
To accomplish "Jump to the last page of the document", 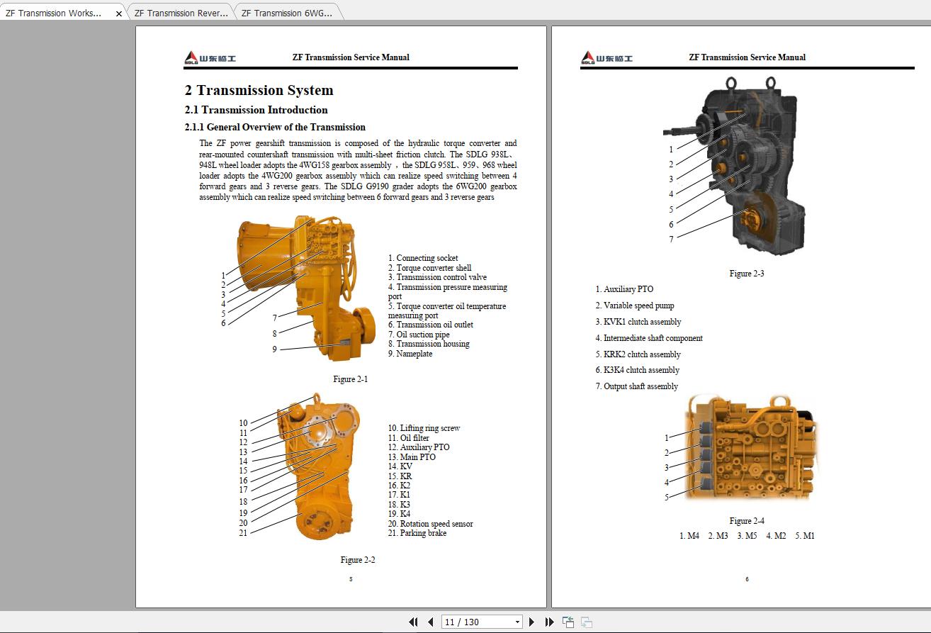I will (x=549, y=622).
